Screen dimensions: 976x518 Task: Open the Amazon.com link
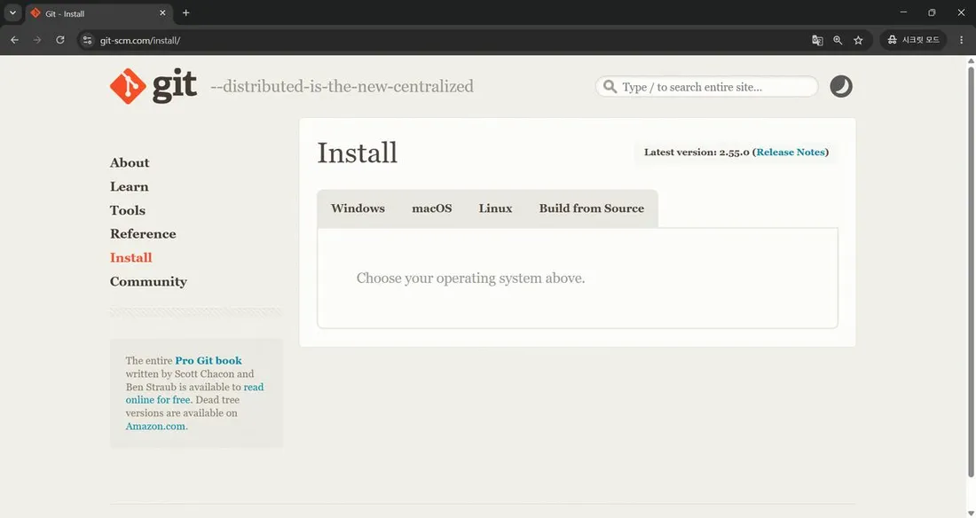tap(155, 427)
